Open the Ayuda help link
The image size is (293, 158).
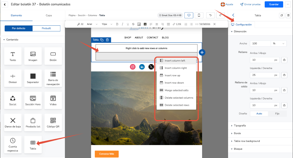point(227,4)
